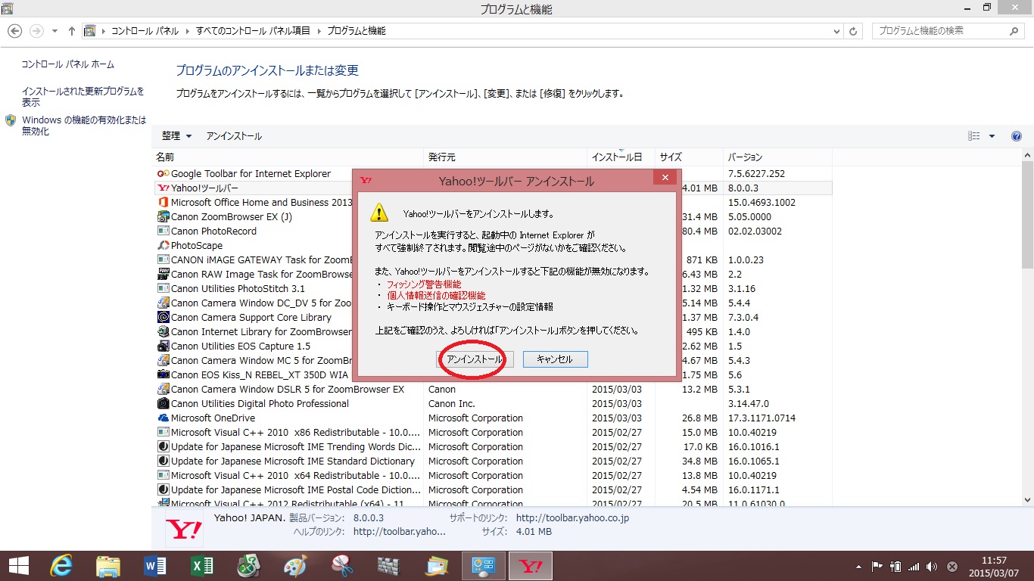
Task: Expand chevron after コントロール パネル breadcrumb
Action: (x=187, y=31)
